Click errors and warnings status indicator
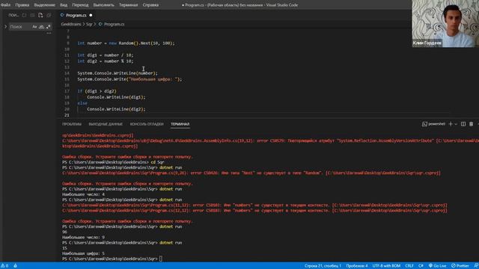Image resolution: width=479 pixels, height=269 pixels. click(4, 266)
